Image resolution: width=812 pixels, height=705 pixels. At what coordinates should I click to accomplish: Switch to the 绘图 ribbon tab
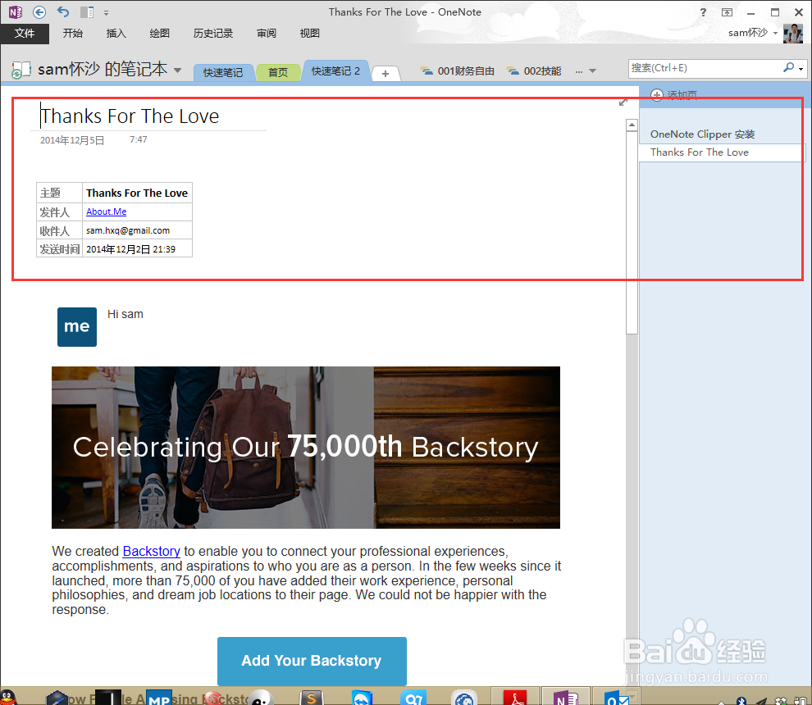point(159,33)
